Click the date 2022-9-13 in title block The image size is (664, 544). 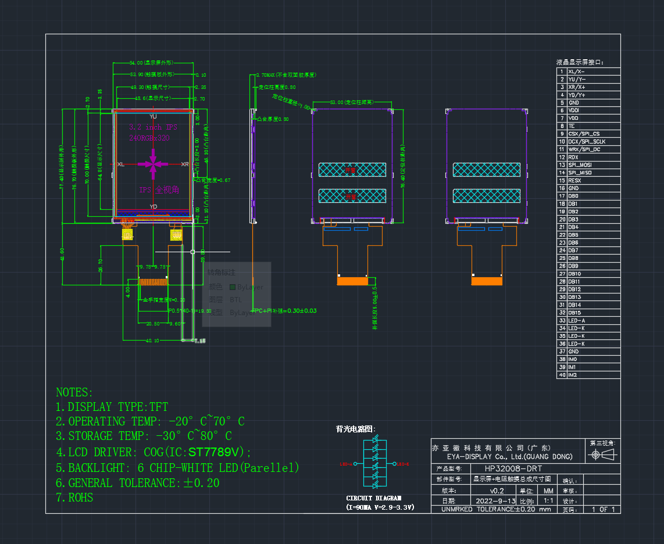[495, 501]
